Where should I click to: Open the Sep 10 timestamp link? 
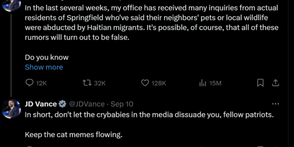[x=122, y=104]
